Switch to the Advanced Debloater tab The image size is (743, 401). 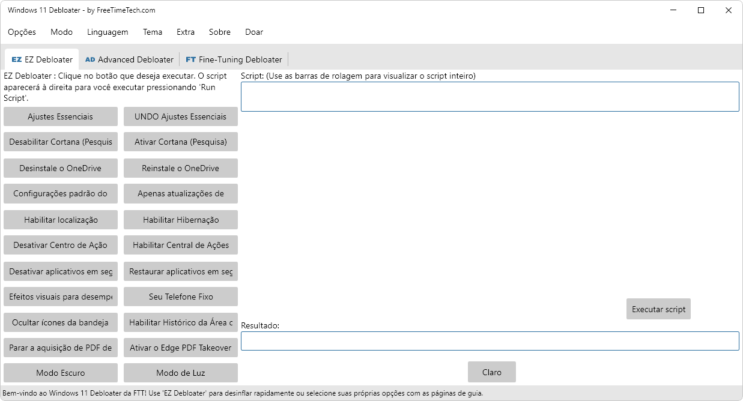[129, 59]
